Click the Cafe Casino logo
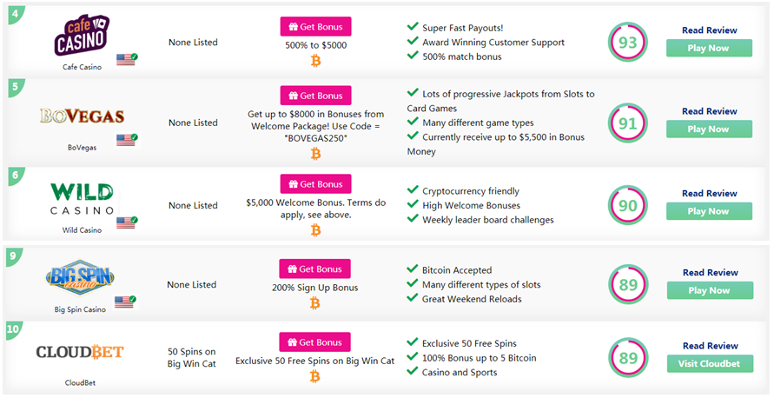Image resolution: width=774 pixels, height=398 pixels. [x=82, y=35]
